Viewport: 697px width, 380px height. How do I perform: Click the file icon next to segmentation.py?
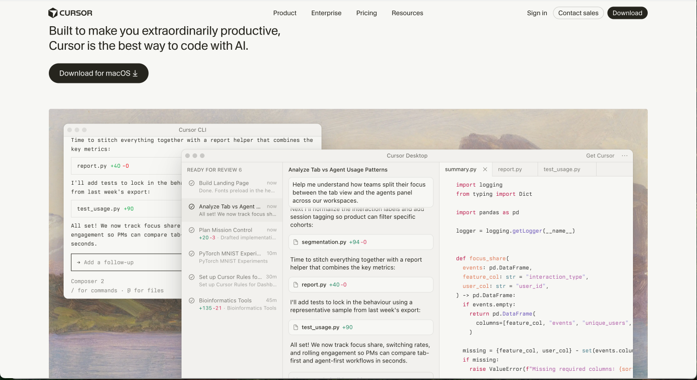point(296,242)
